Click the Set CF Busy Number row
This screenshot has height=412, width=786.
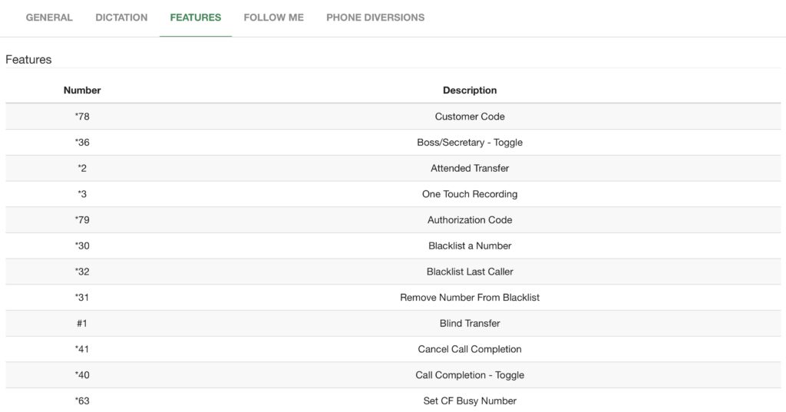pyautogui.click(x=470, y=400)
